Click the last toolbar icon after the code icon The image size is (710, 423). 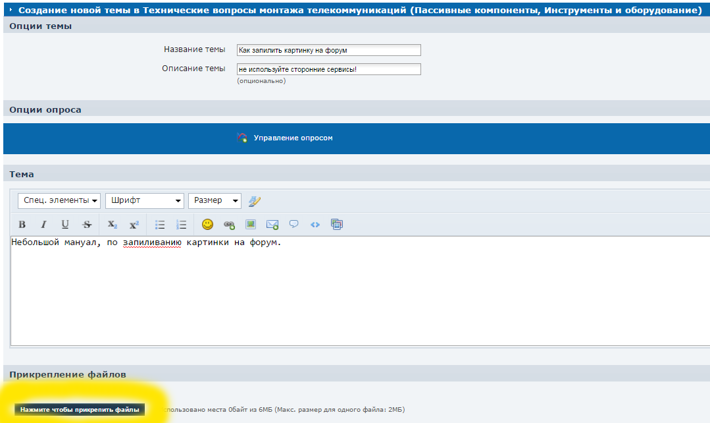click(x=337, y=225)
